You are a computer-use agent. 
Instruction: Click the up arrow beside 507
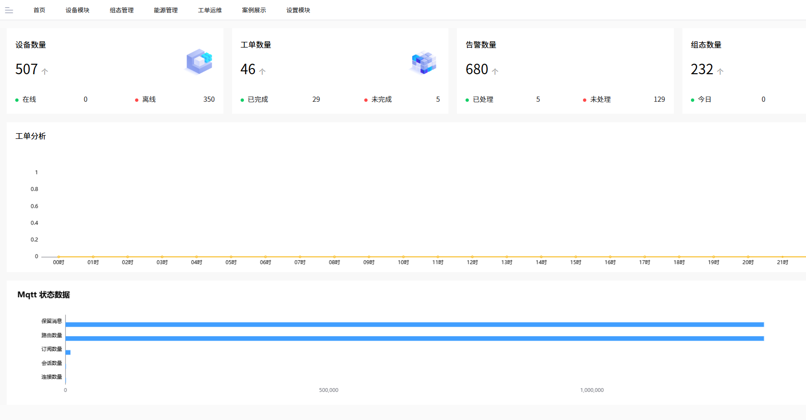(x=45, y=71)
